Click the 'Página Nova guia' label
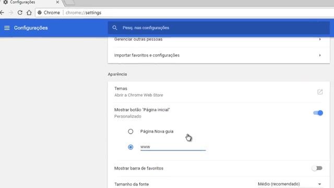 pyautogui.click(x=157, y=131)
